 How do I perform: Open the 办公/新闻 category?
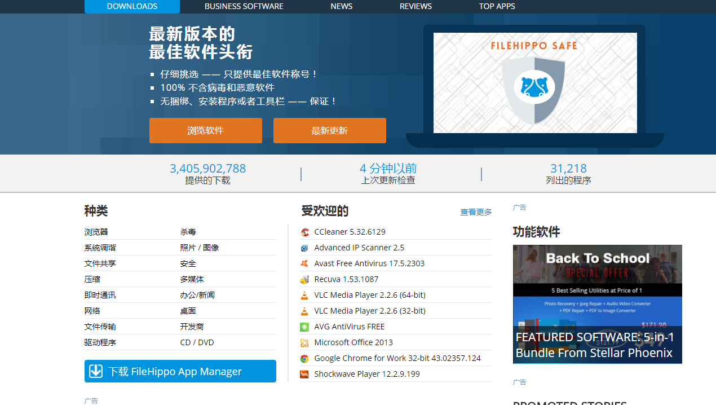point(197,295)
